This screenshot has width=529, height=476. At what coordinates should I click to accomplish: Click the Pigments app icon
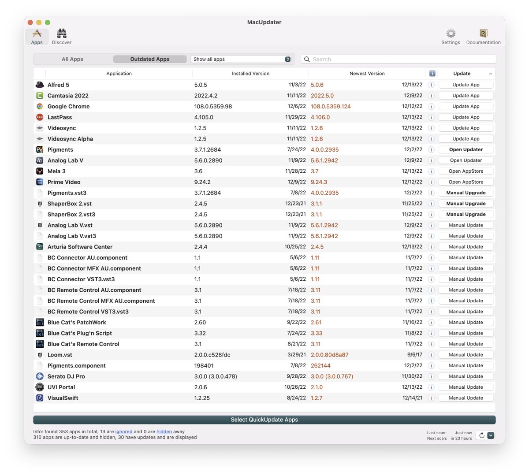tap(40, 149)
